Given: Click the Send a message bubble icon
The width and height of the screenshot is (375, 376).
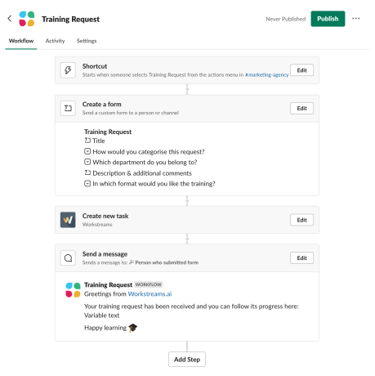Looking at the screenshot, I should tap(68, 258).
